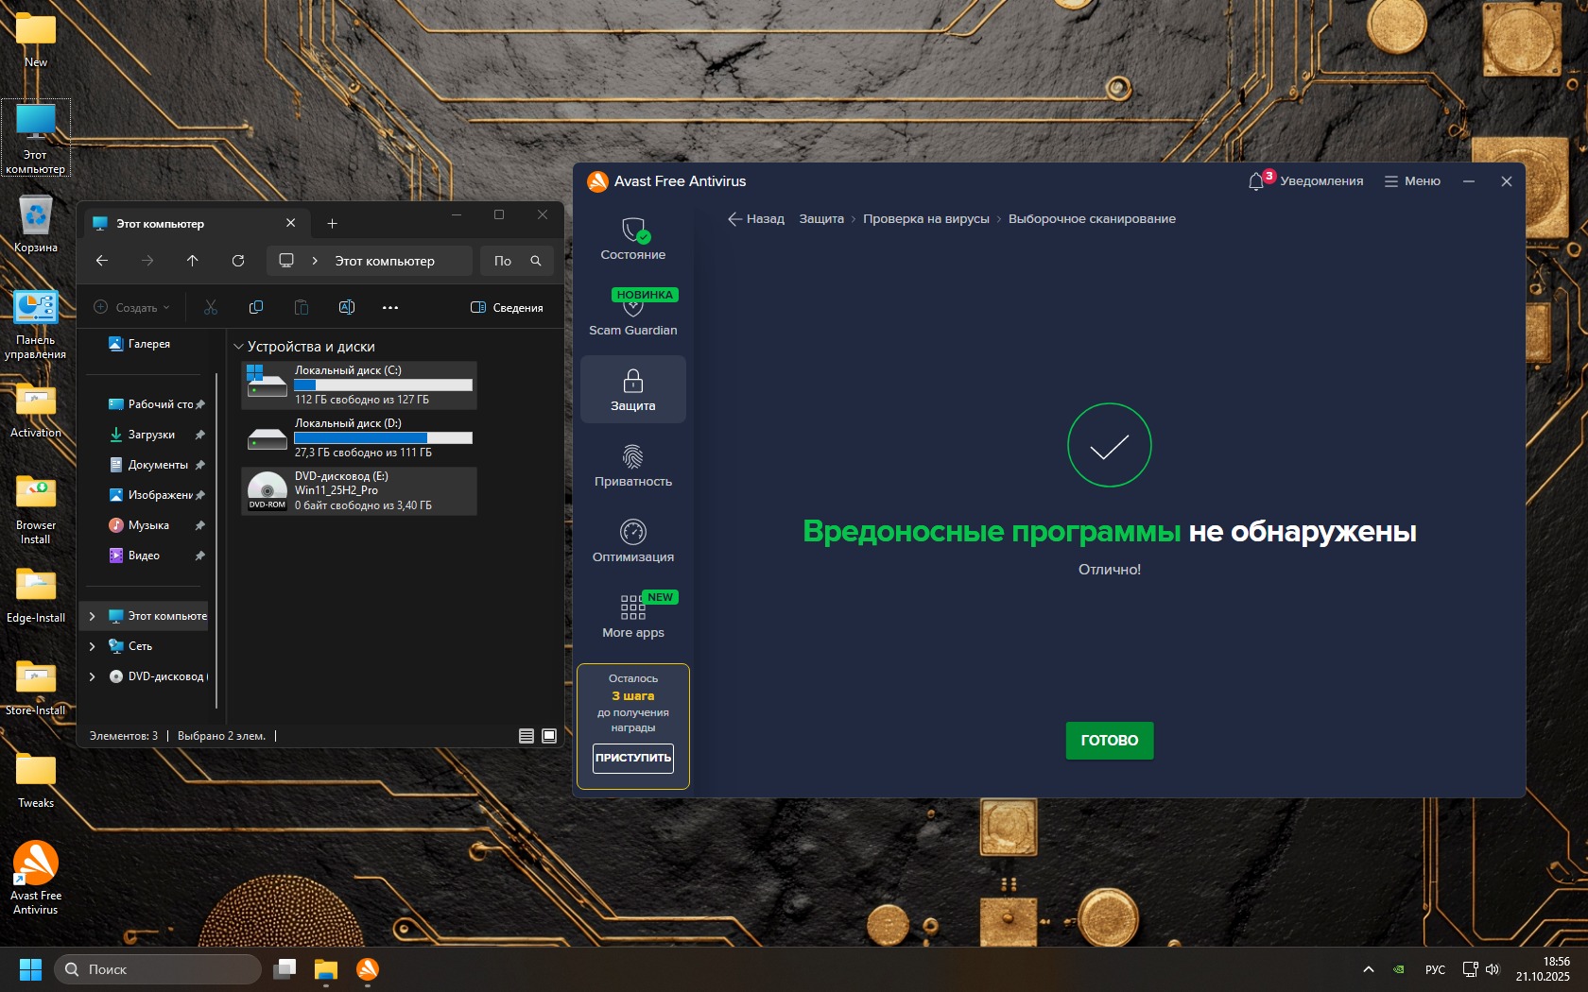Screen dimensions: 1588x992
Task: Click the Explorer search magnifier box
Action: [517, 261]
